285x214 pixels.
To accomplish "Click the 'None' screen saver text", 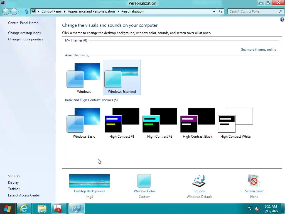I will click(x=254, y=197).
